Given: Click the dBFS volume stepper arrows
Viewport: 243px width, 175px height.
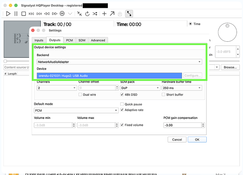Looking at the screenshot, I should 238,52.
